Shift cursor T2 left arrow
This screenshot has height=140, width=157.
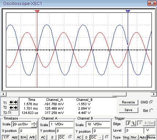click(11, 107)
